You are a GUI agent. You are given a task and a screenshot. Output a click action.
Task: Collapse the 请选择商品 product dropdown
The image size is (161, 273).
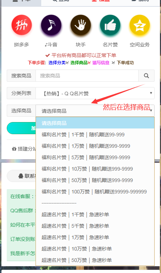click(95, 111)
